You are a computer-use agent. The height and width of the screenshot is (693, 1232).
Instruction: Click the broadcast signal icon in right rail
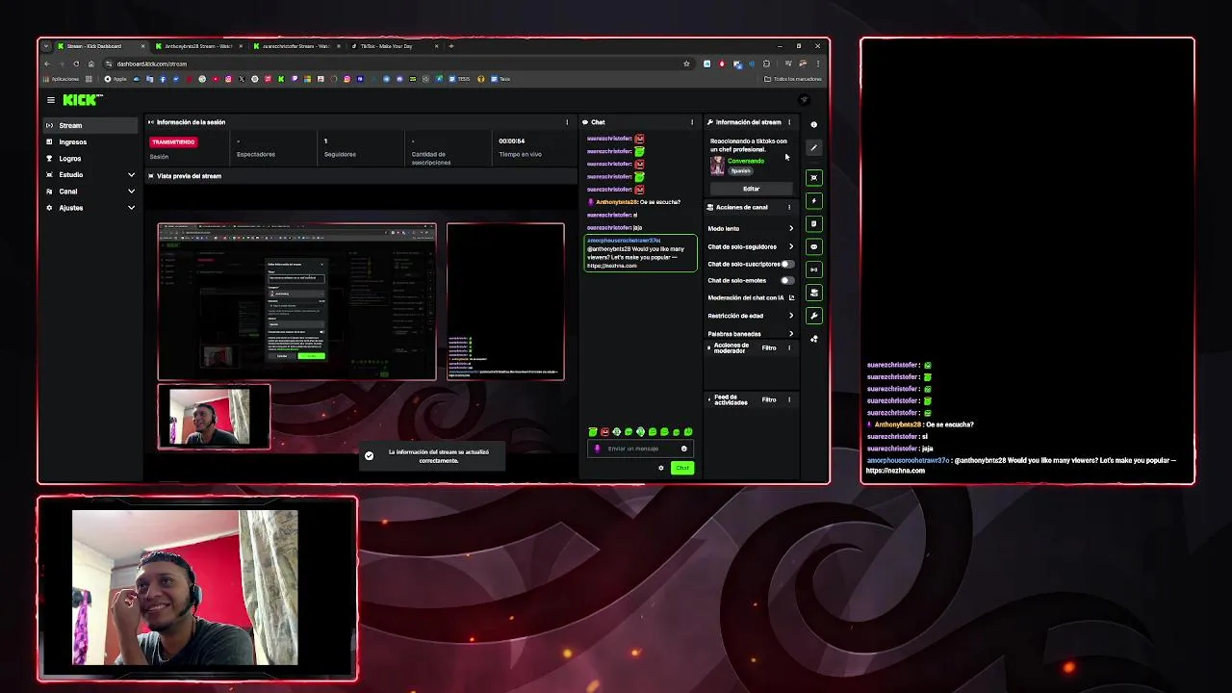813,269
